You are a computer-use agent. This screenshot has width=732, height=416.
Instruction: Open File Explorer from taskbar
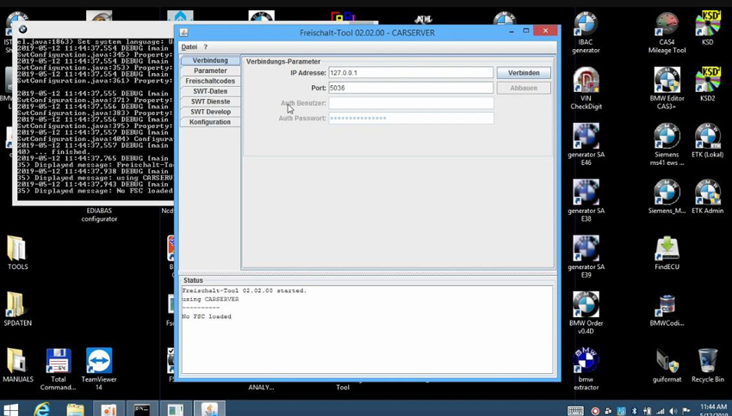coord(75,409)
